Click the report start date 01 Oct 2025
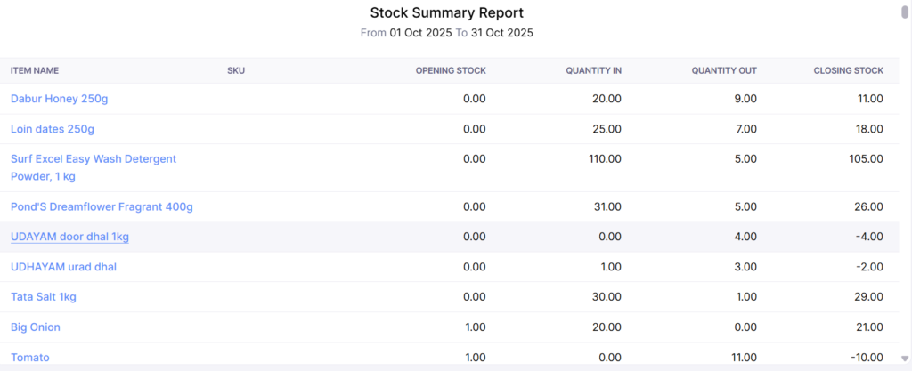 420,33
